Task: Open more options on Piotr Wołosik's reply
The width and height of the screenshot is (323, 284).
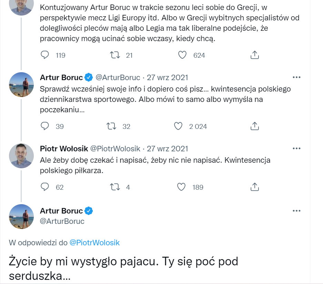Action: click(x=296, y=149)
